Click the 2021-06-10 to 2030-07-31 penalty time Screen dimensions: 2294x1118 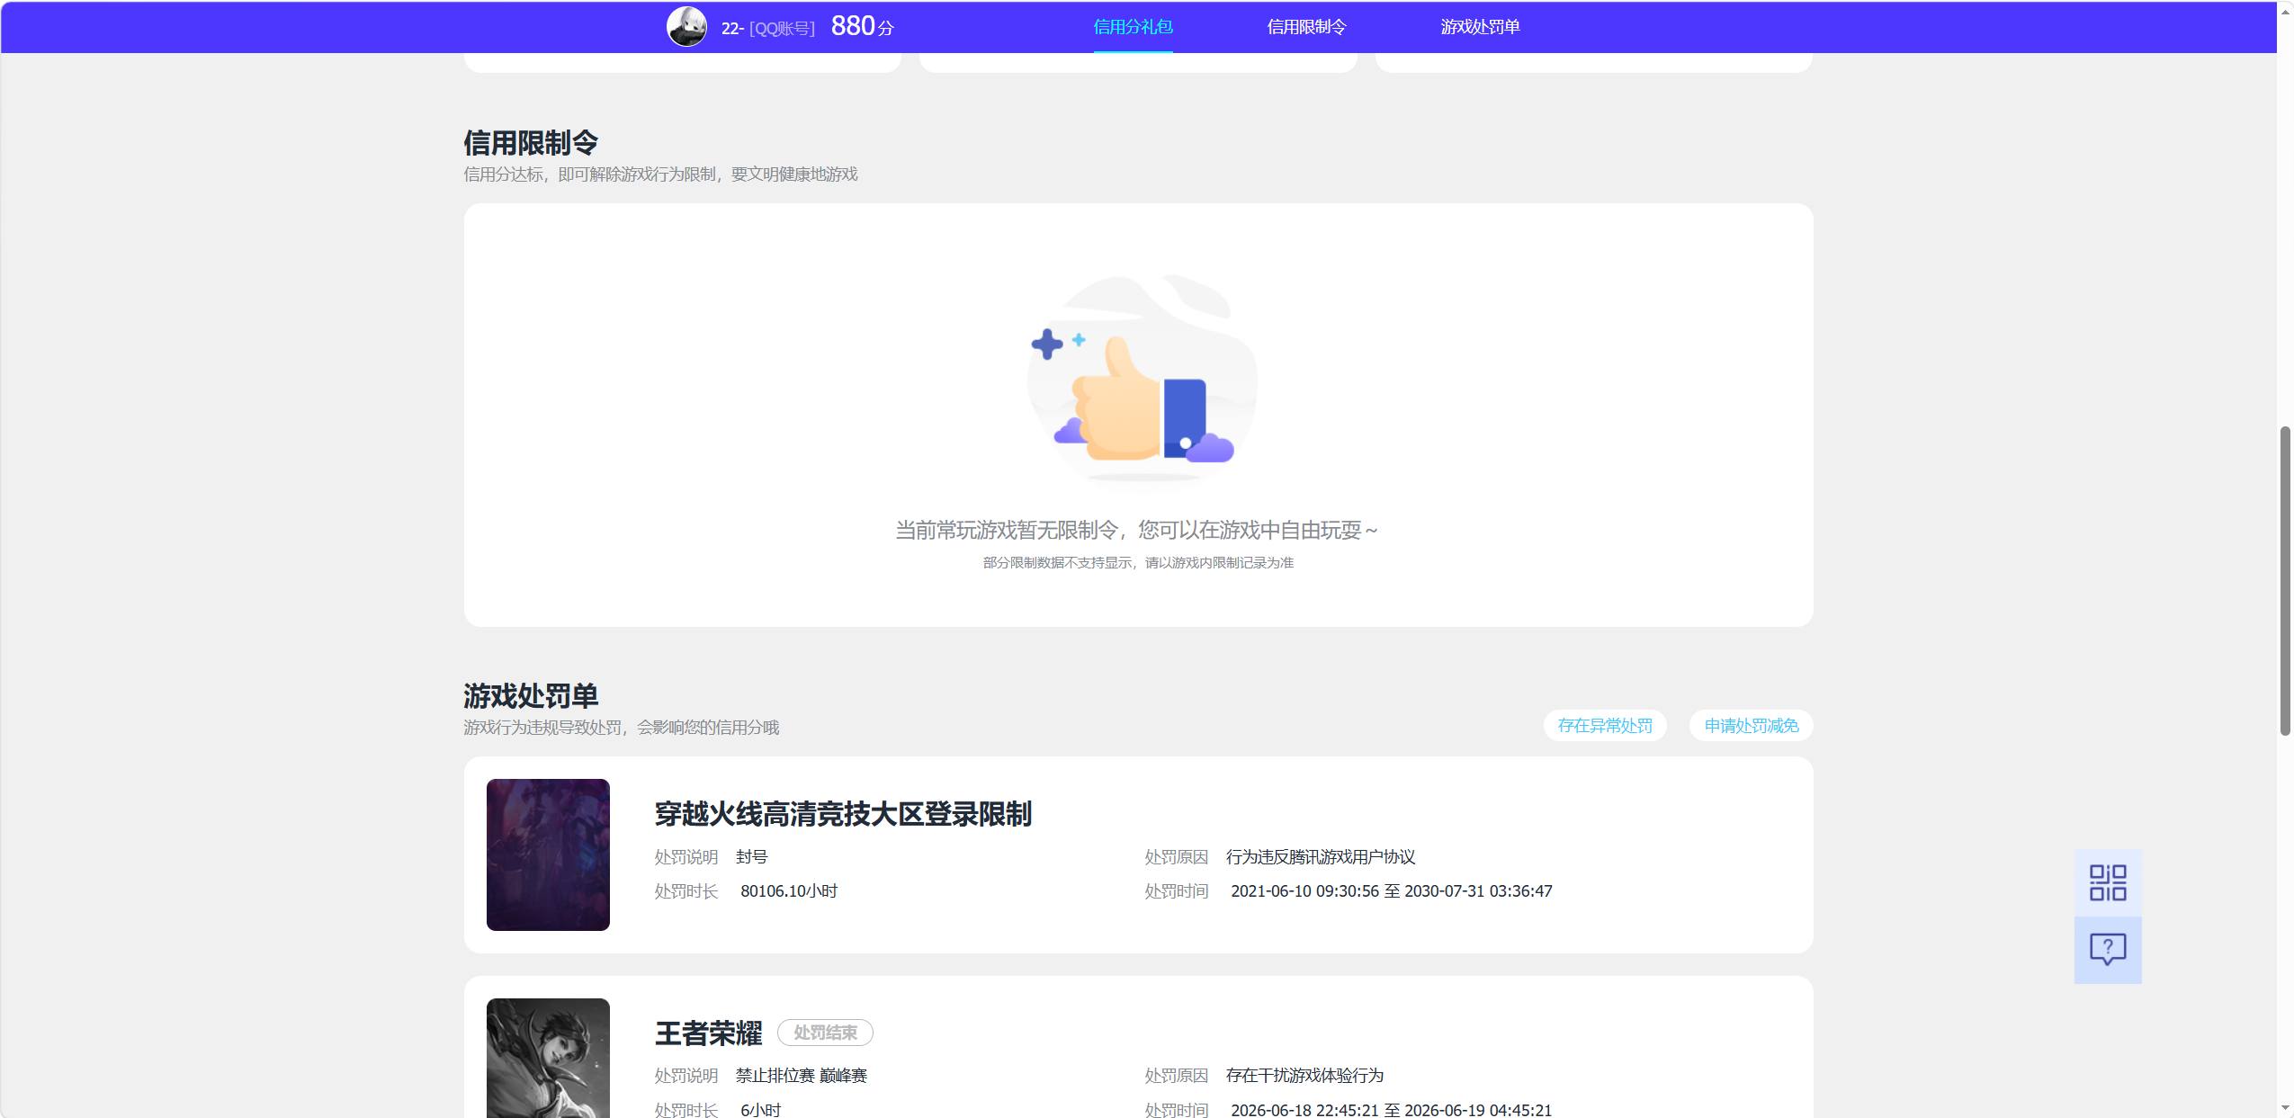1392,891
